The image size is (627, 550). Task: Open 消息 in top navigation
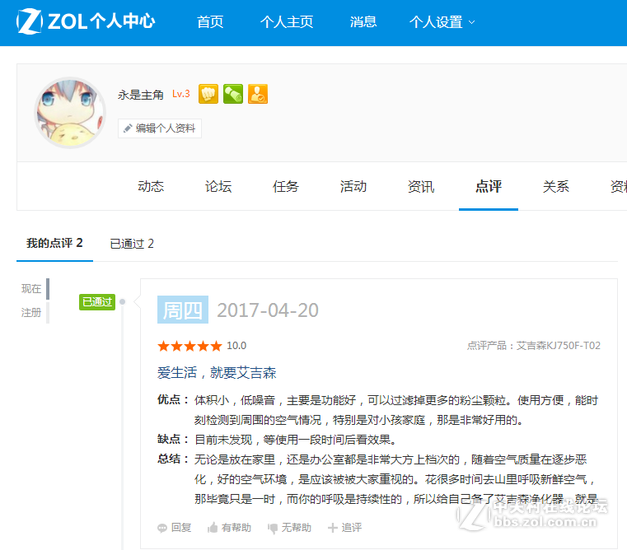(363, 21)
